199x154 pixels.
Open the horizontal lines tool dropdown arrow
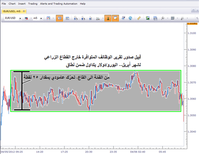[x=177, y=18]
